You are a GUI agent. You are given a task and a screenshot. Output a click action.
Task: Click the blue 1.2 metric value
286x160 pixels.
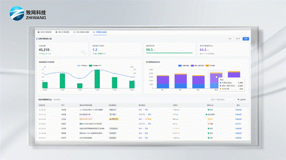tap(95, 50)
